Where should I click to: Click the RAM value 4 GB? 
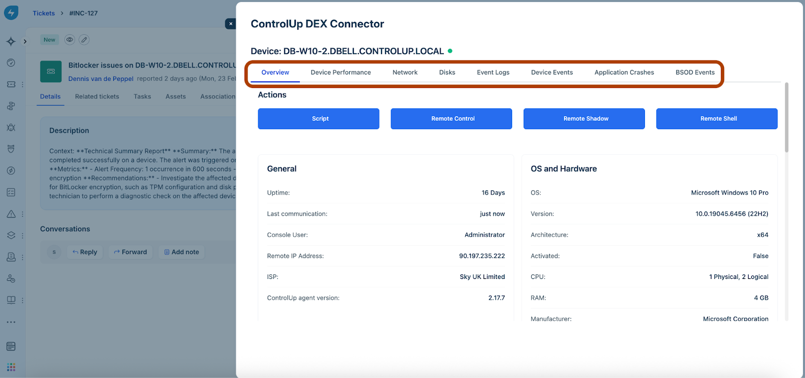(761, 298)
